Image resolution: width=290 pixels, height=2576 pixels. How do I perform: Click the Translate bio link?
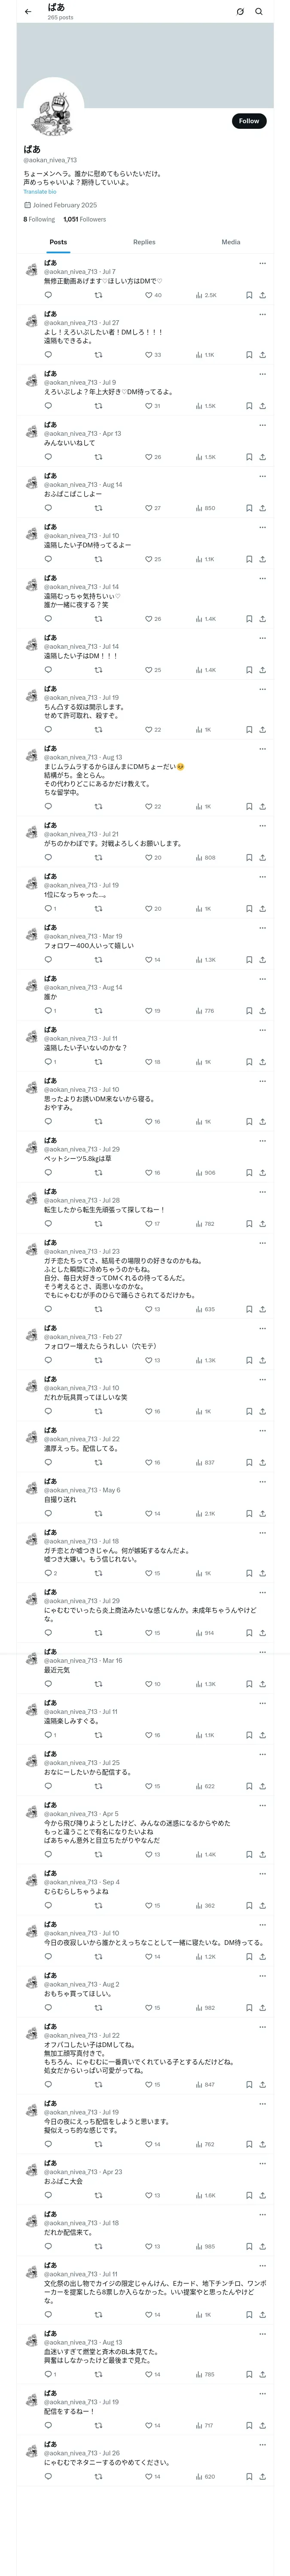tap(40, 191)
